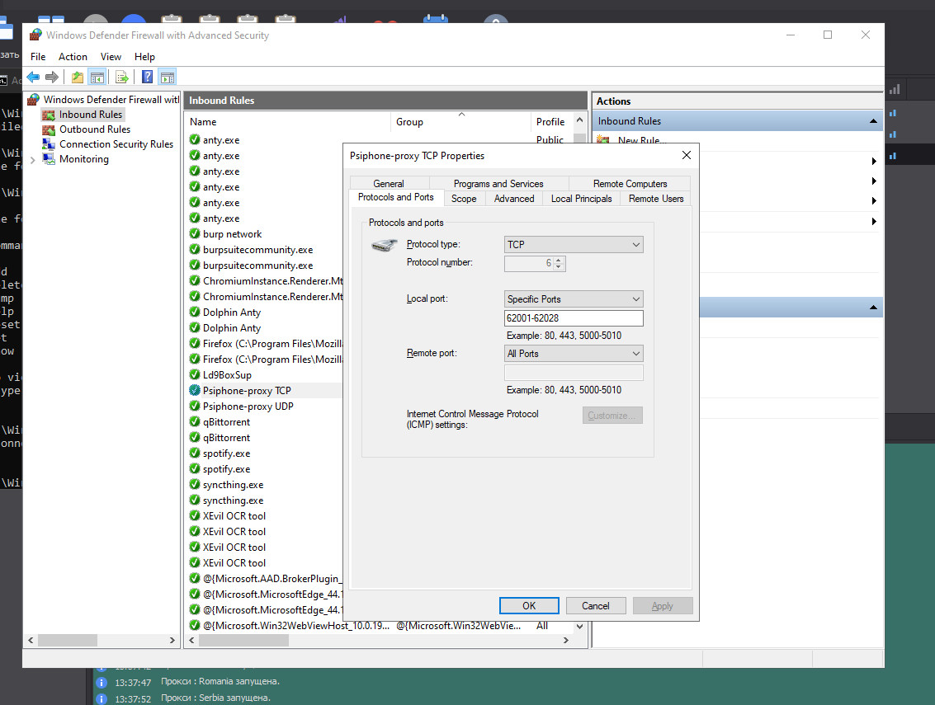Expand the Monitoring tree node
The image size is (935, 705).
click(33, 159)
